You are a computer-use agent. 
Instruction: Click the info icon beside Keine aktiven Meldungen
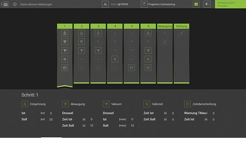15,4
